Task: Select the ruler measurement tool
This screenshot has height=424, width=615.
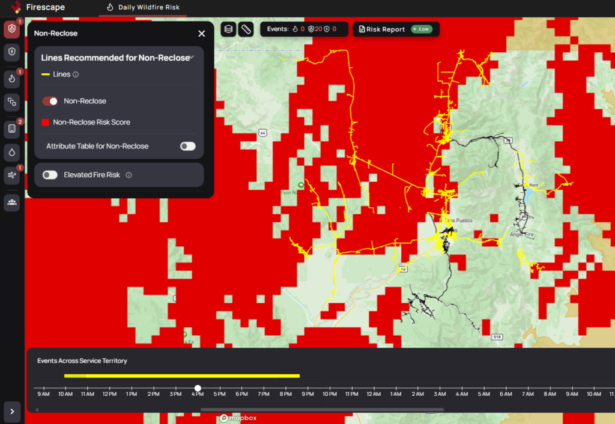Action: tap(246, 29)
